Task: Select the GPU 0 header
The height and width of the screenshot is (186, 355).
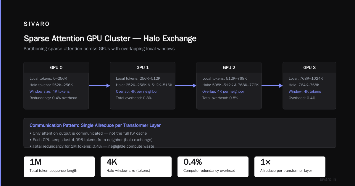Action: point(56,67)
